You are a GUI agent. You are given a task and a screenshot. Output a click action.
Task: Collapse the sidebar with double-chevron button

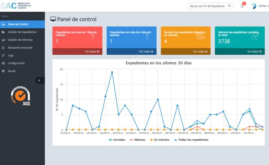pos(39,80)
